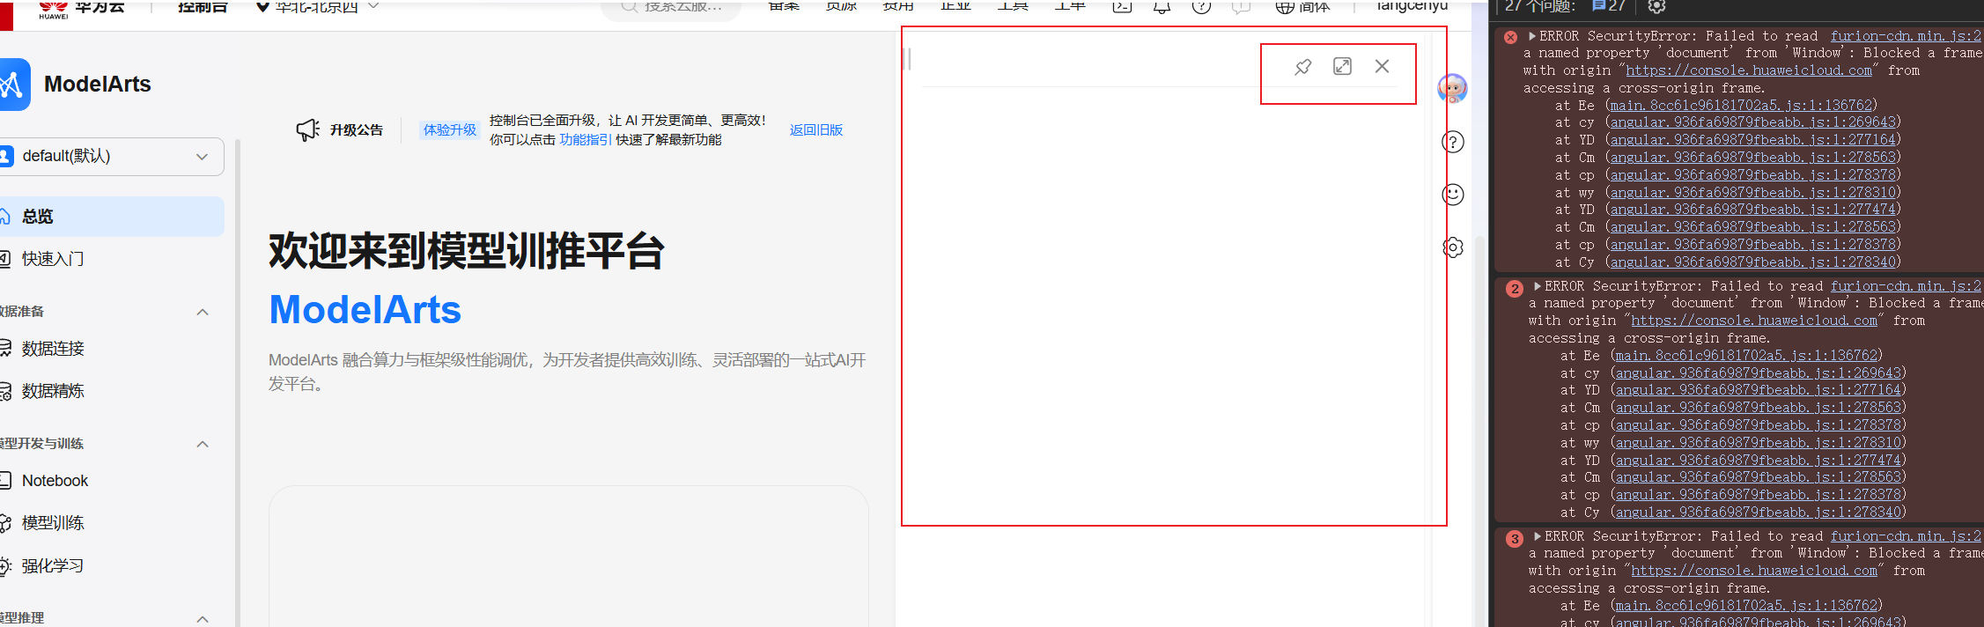Open furion-cdn.min.js:2 link in second error
Image resolution: width=1984 pixels, height=627 pixels.
(x=1906, y=286)
